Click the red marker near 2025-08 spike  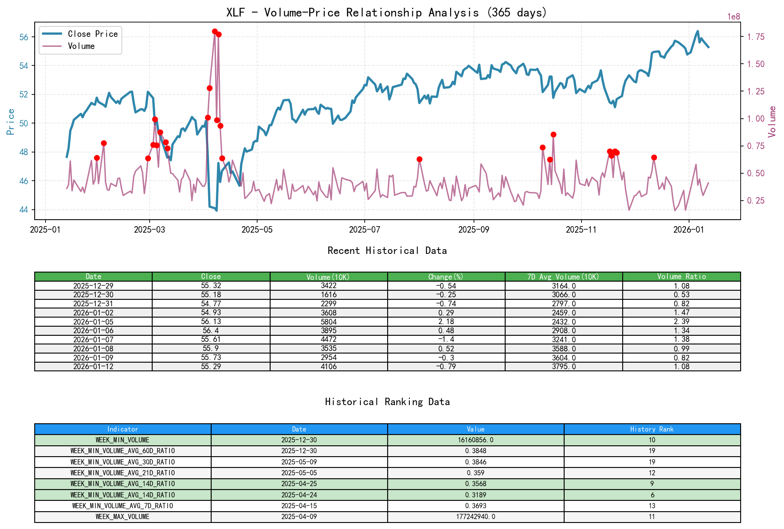click(x=419, y=159)
